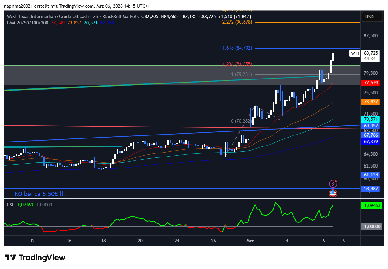The image size is (388, 269).
Task: Click the EMA 20/50/100/200 indicator legend
Action: point(28,23)
